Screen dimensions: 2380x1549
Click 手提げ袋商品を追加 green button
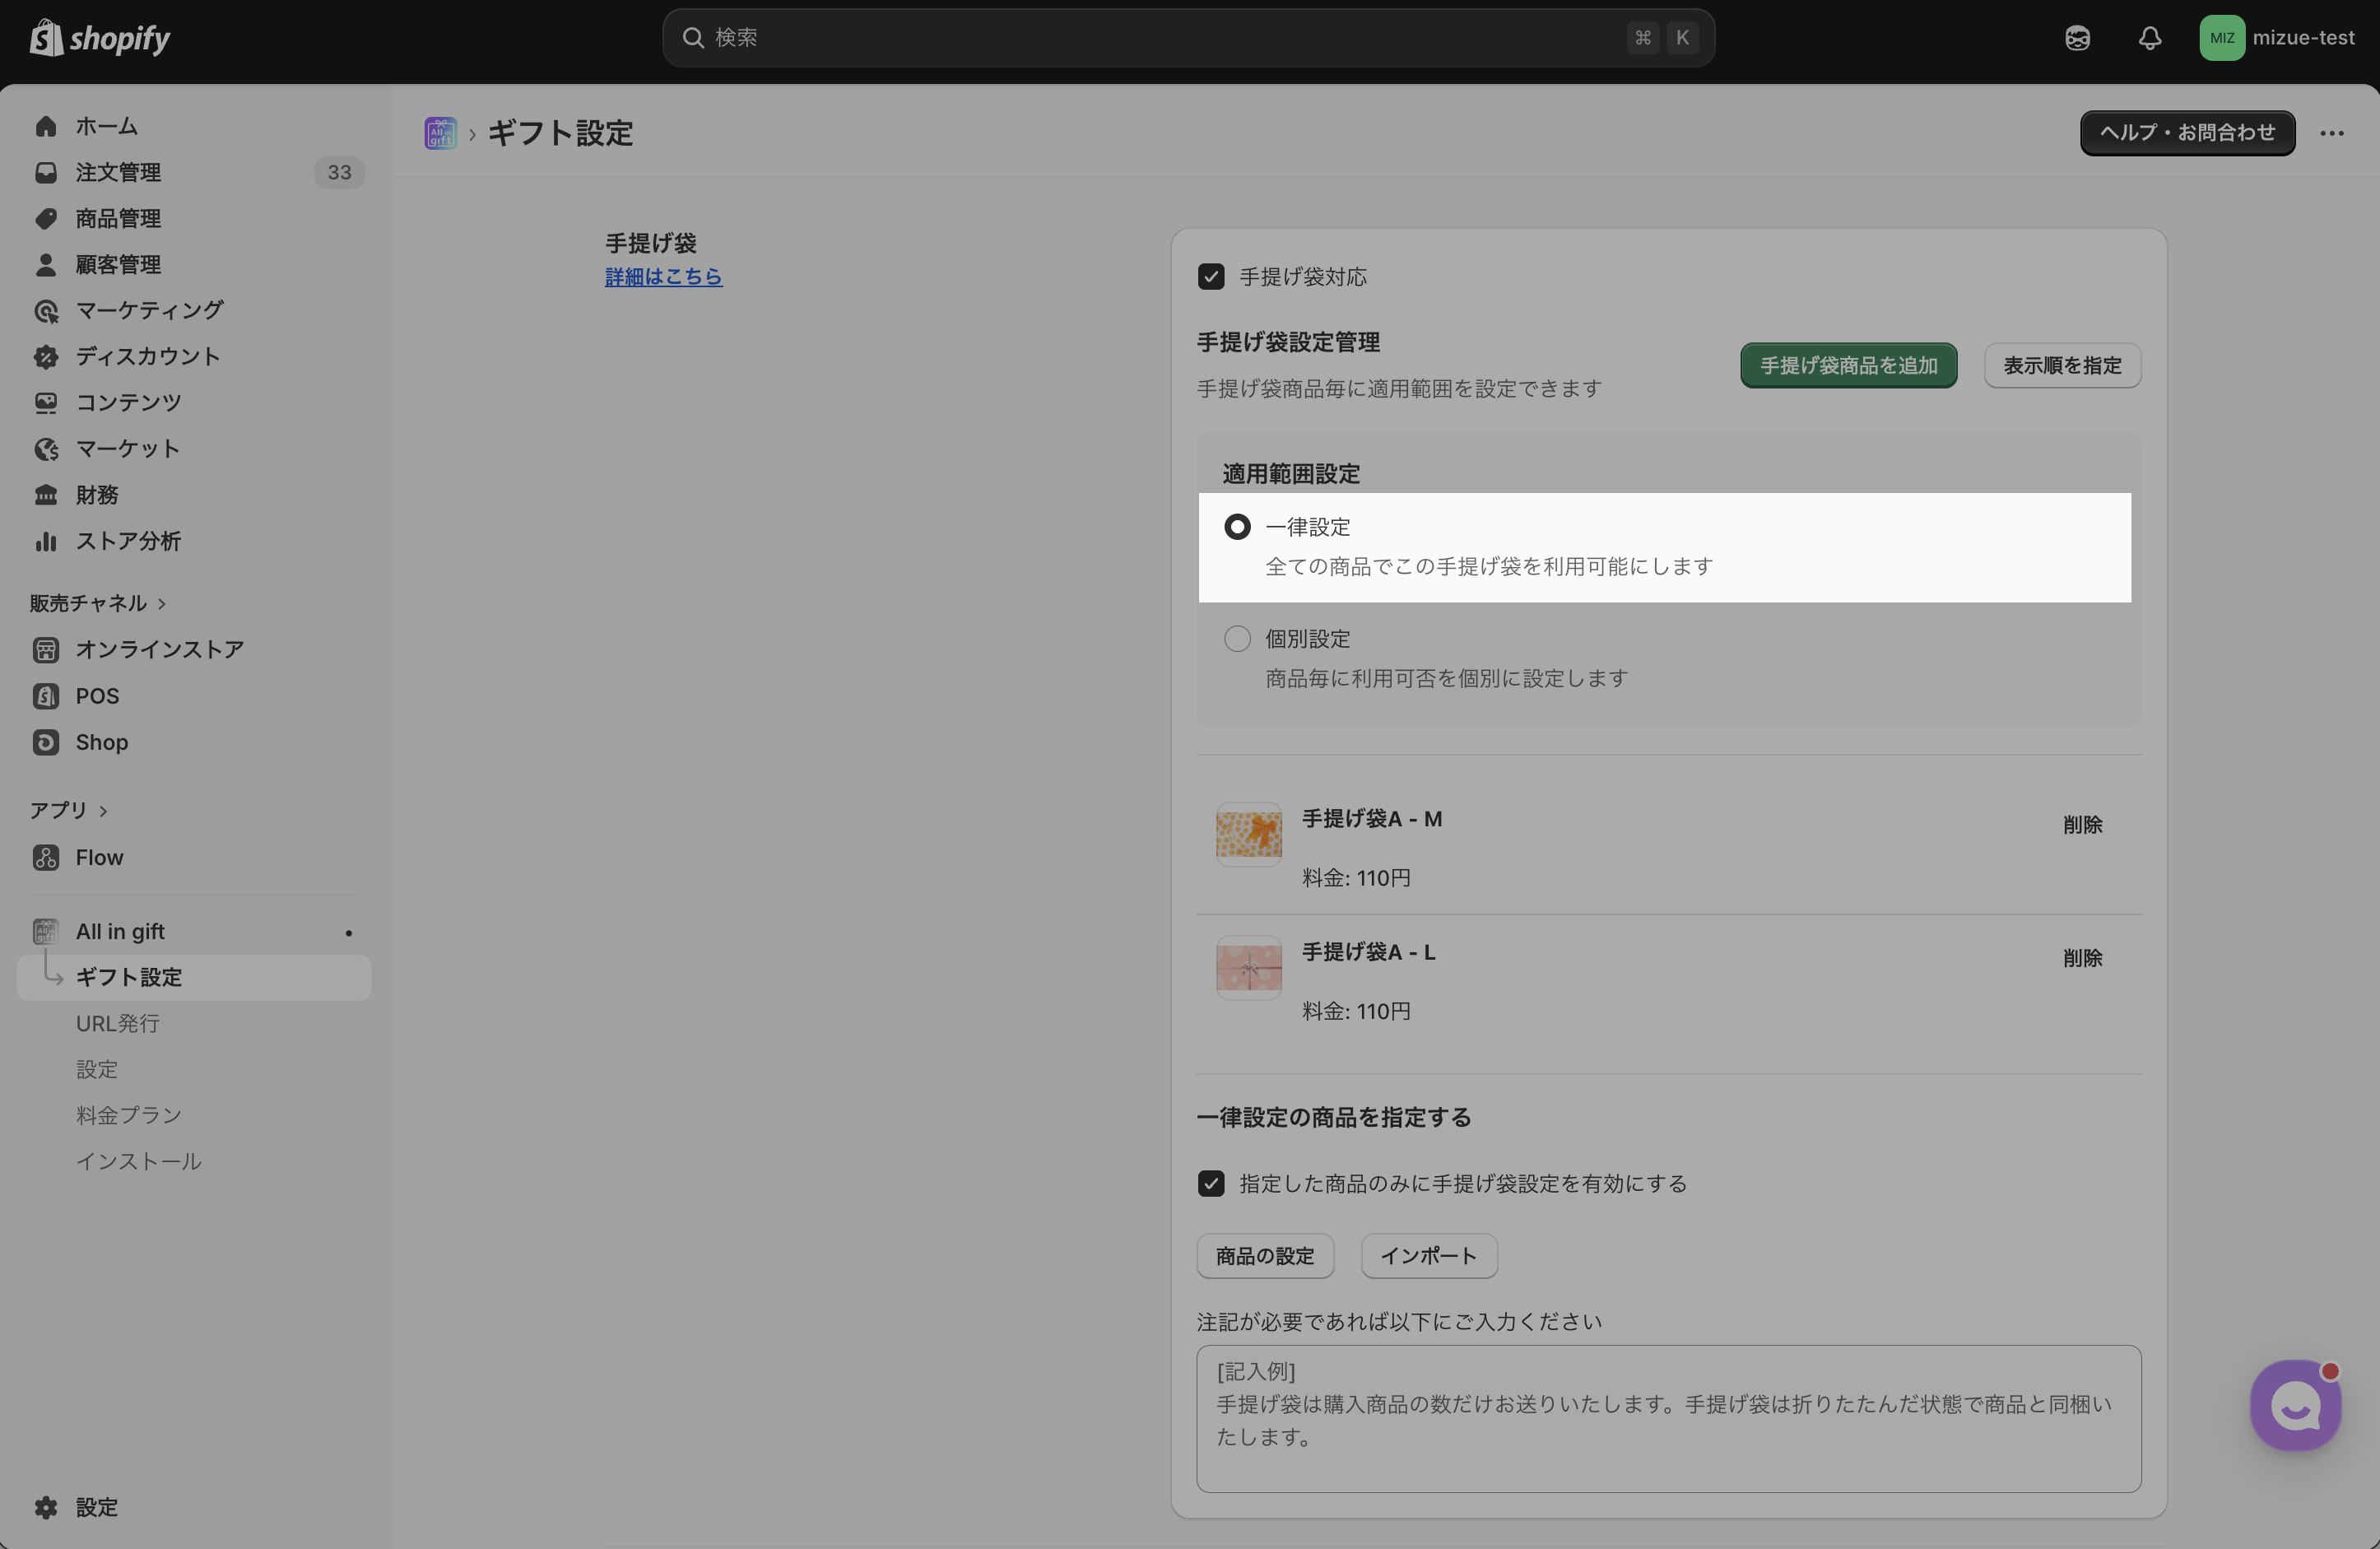click(x=1848, y=366)
